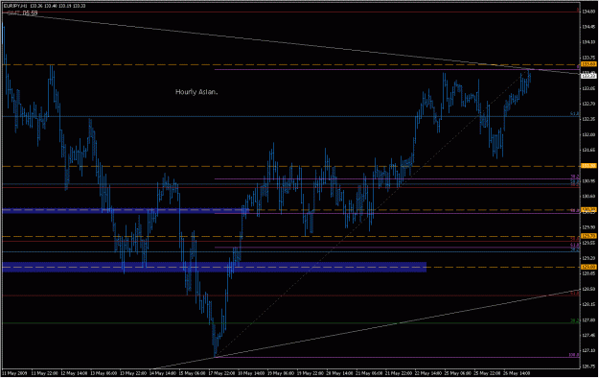599x378 pixels.
Task: Click the '21 May 22:00' time axis label
Action: click(398, 372)
